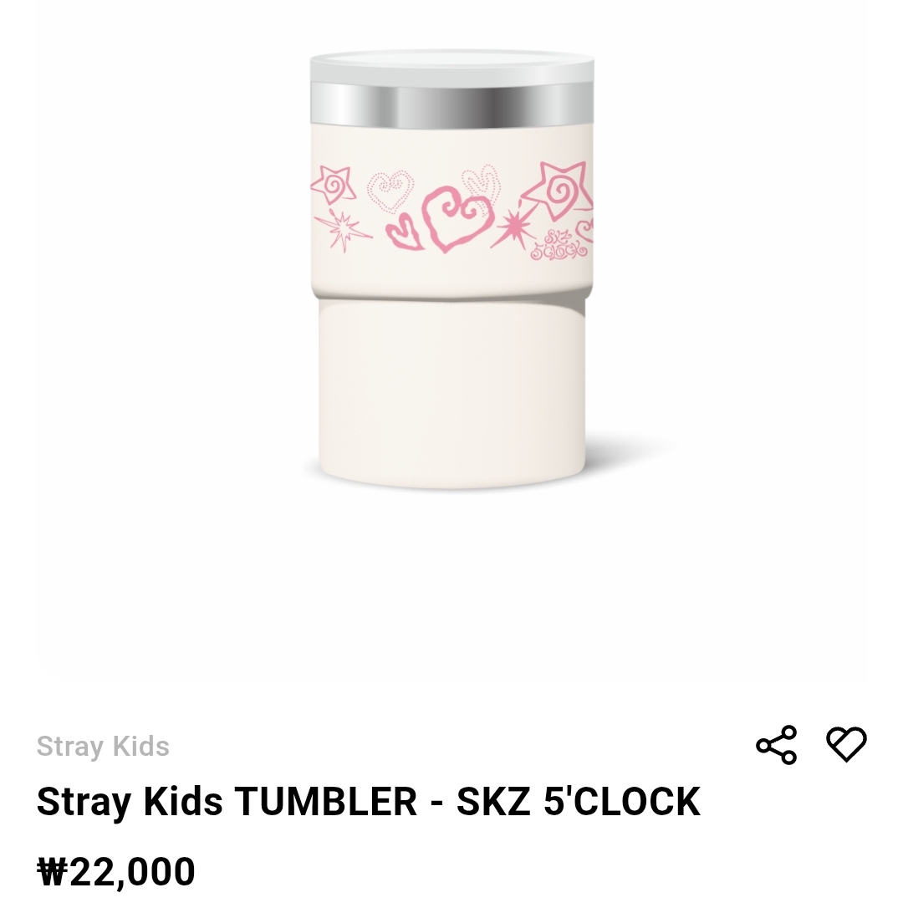Click the large pink swirl heart graphic
Screen dimensions: 903x908
tap(457, 218)
